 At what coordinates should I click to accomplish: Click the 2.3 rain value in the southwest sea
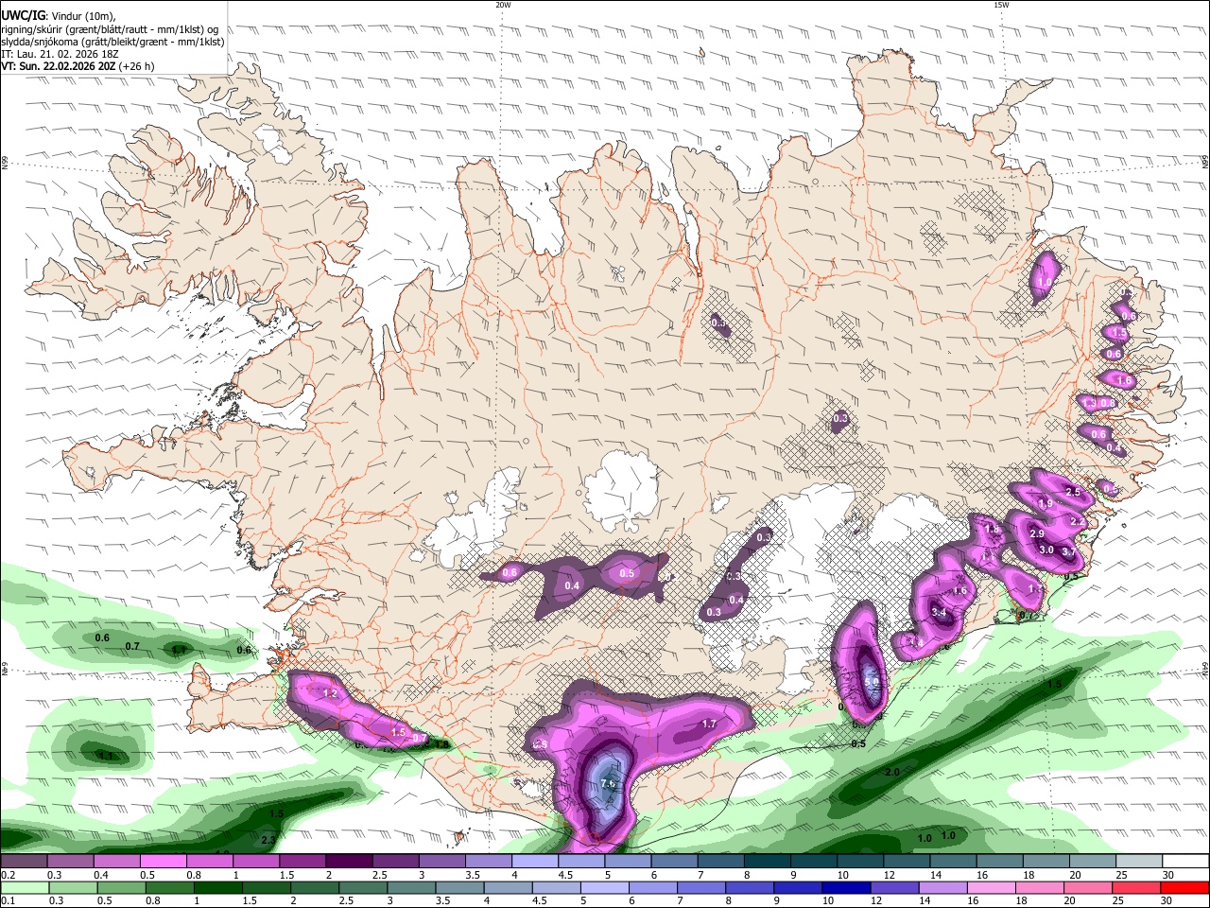pos(268,839)
